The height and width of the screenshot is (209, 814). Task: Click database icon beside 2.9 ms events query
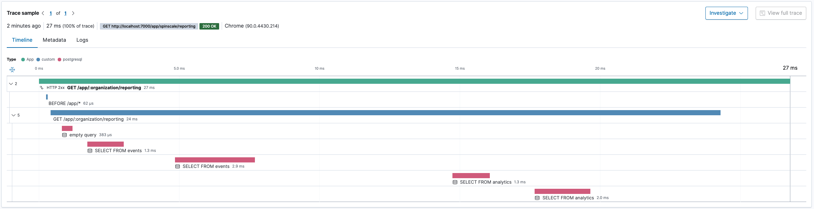click(x=178, y=167)
